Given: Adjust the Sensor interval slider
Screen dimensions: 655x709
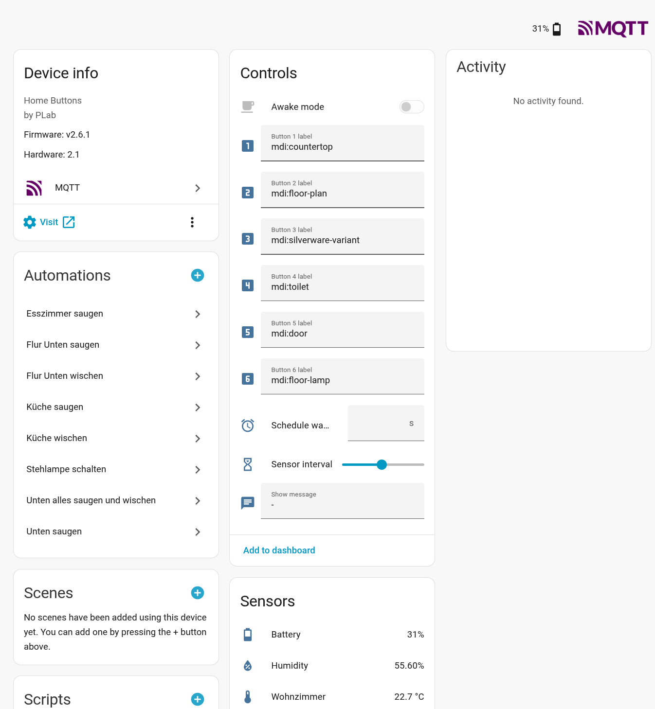Looking at the screenshot, I should coord(383,464).
